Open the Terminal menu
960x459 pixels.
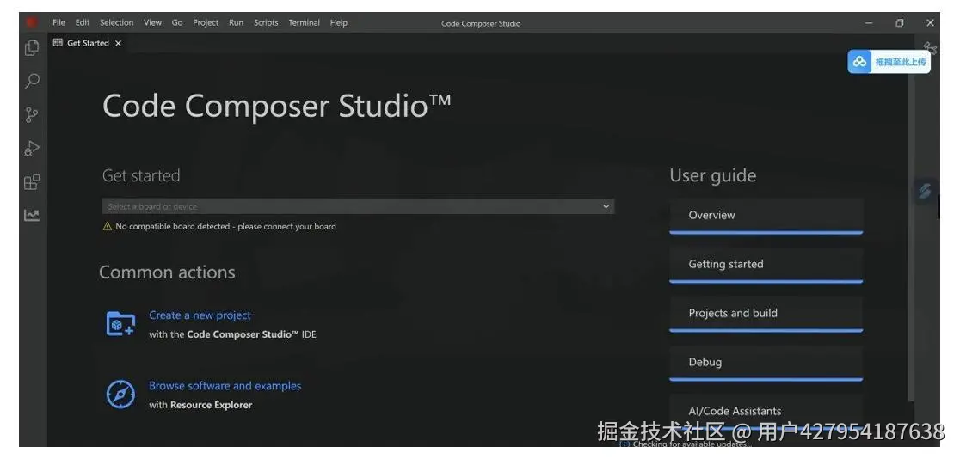305,22
